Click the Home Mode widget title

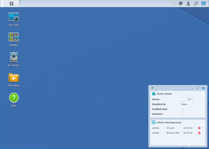164,94
